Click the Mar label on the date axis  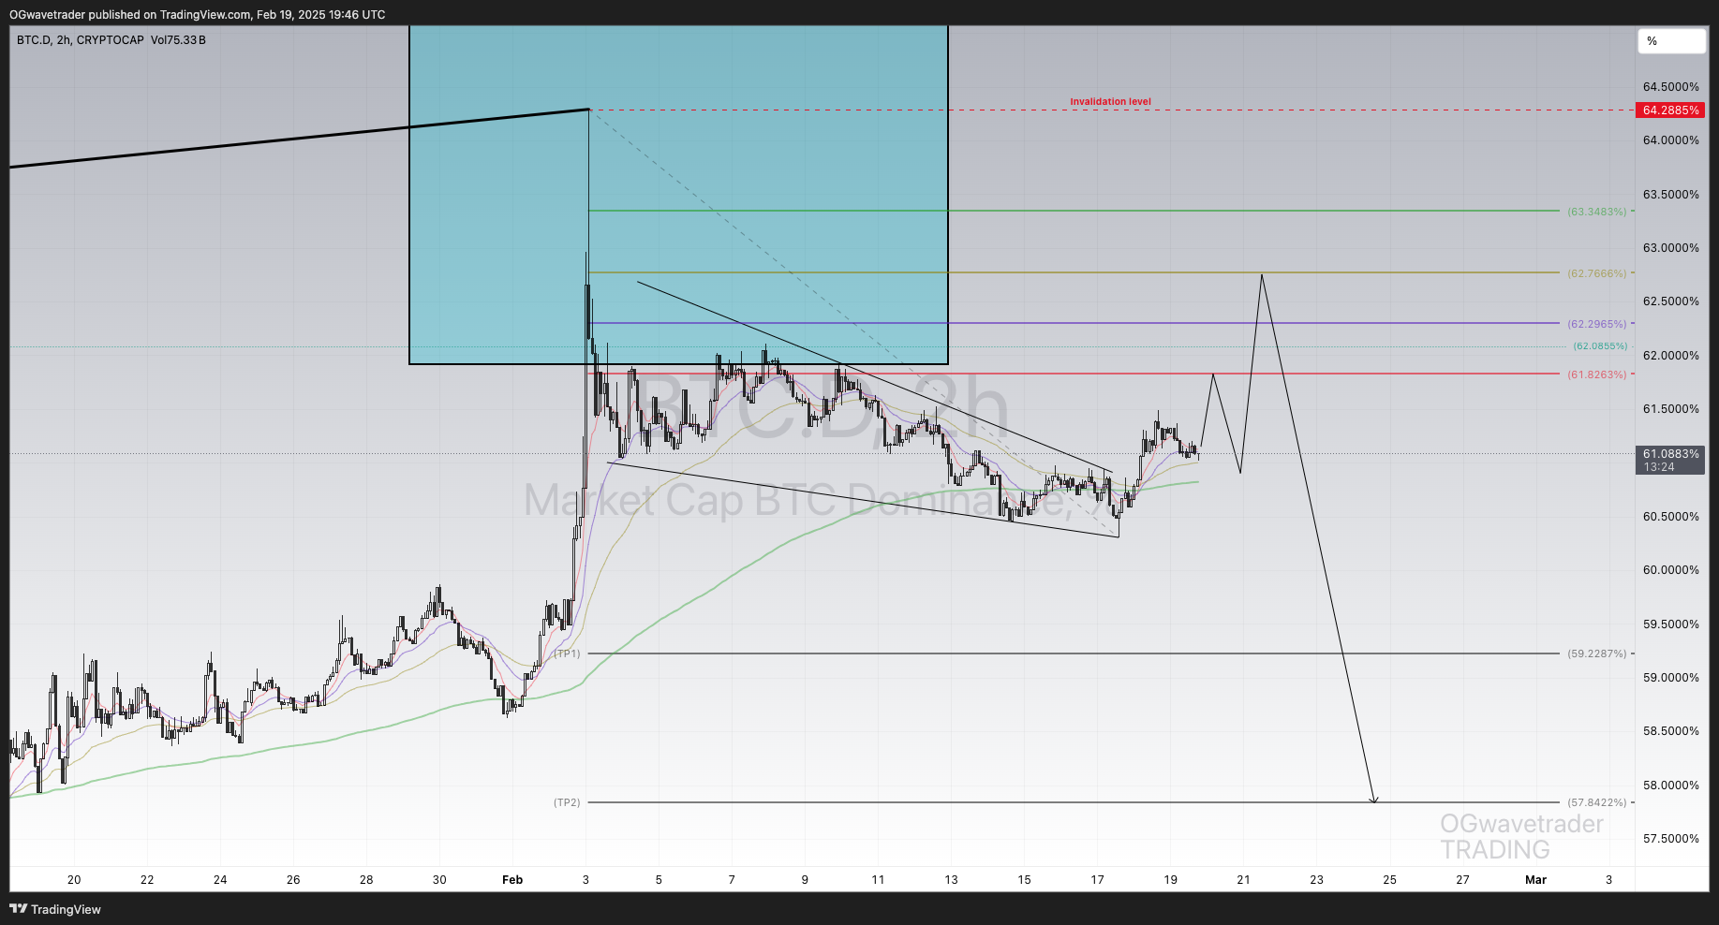pos(1535,880)
